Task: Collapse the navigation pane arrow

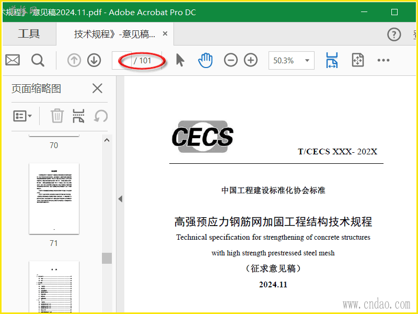Action: point(120,199)
